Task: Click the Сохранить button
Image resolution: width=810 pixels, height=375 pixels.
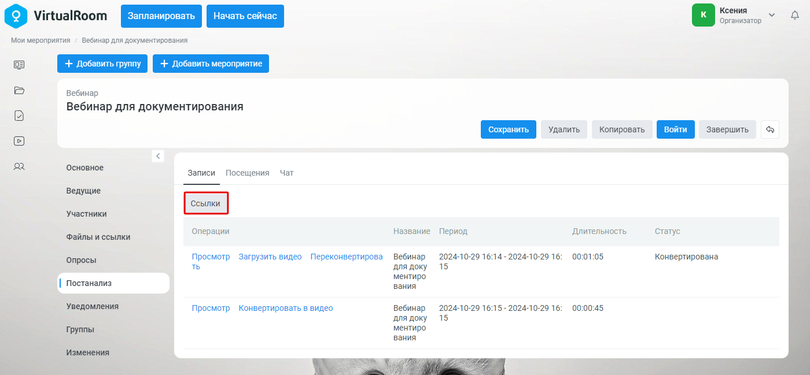Action: [509, 129]
